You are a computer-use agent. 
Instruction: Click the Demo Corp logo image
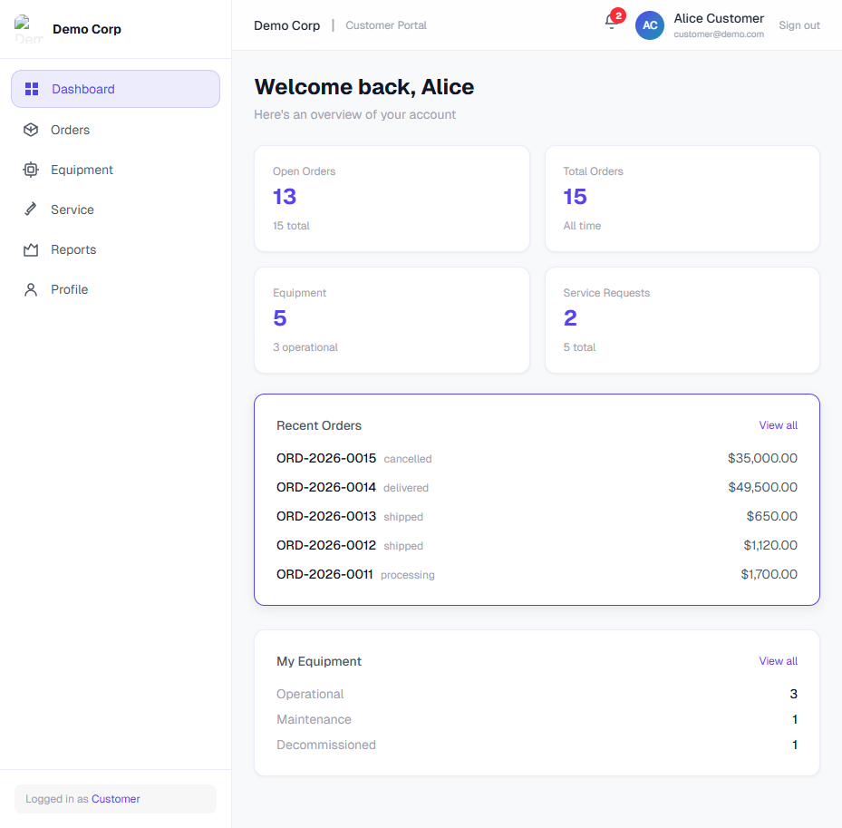(28, 29)
